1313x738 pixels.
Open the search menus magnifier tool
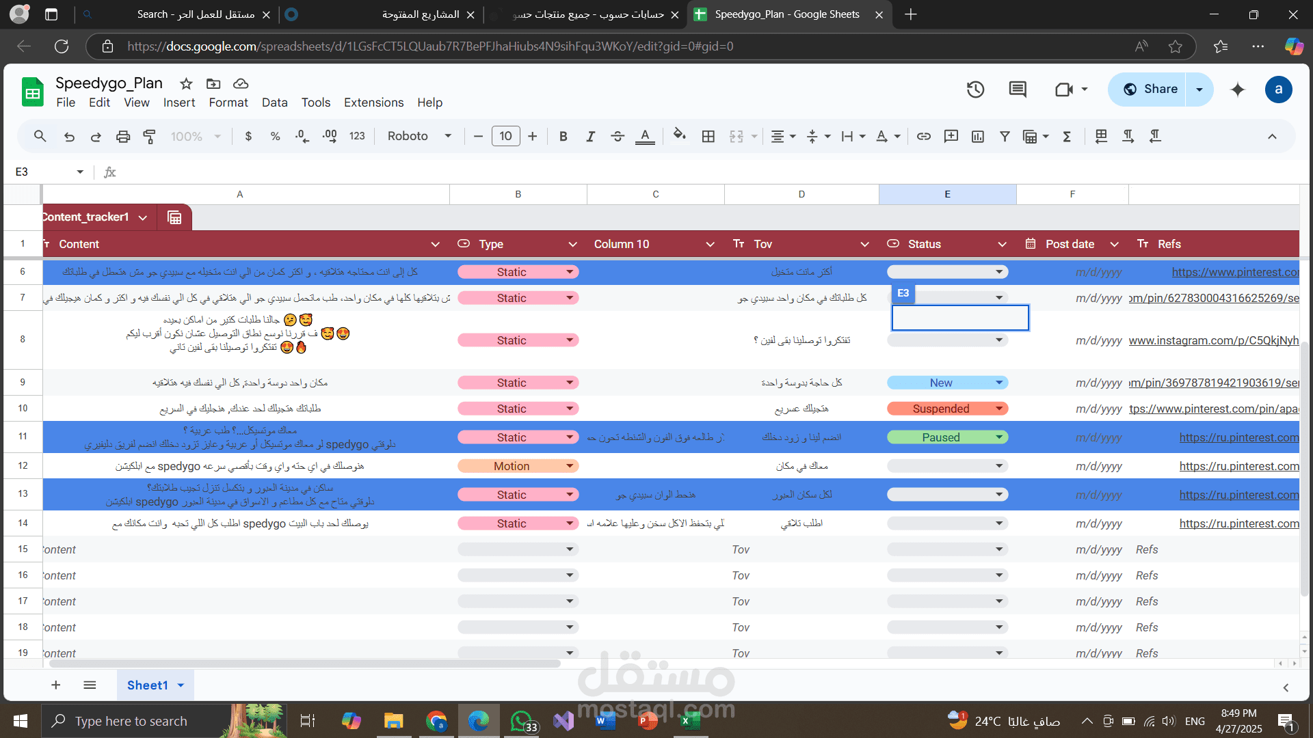click(x=40, y=136)
